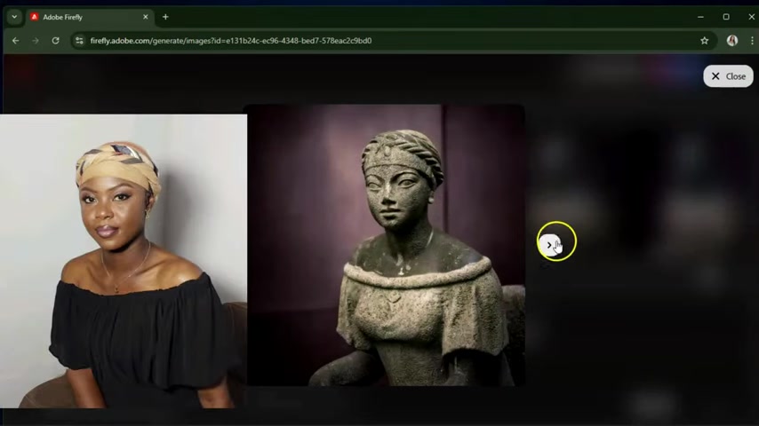Reload the Firefly page
The image size is (759, 426).
click(56, 41)
